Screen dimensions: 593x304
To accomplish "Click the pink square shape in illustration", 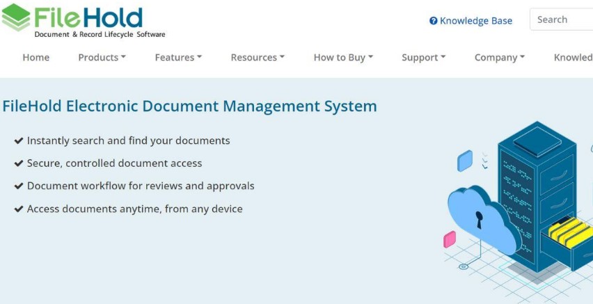I will pos(450,239).
